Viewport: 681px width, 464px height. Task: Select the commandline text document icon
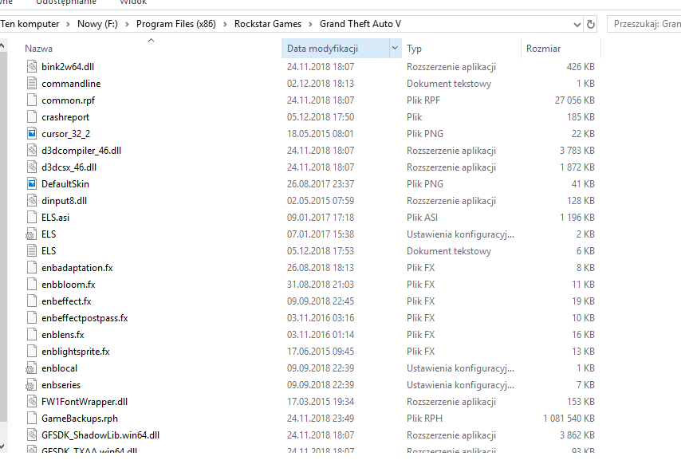(32, 84)
